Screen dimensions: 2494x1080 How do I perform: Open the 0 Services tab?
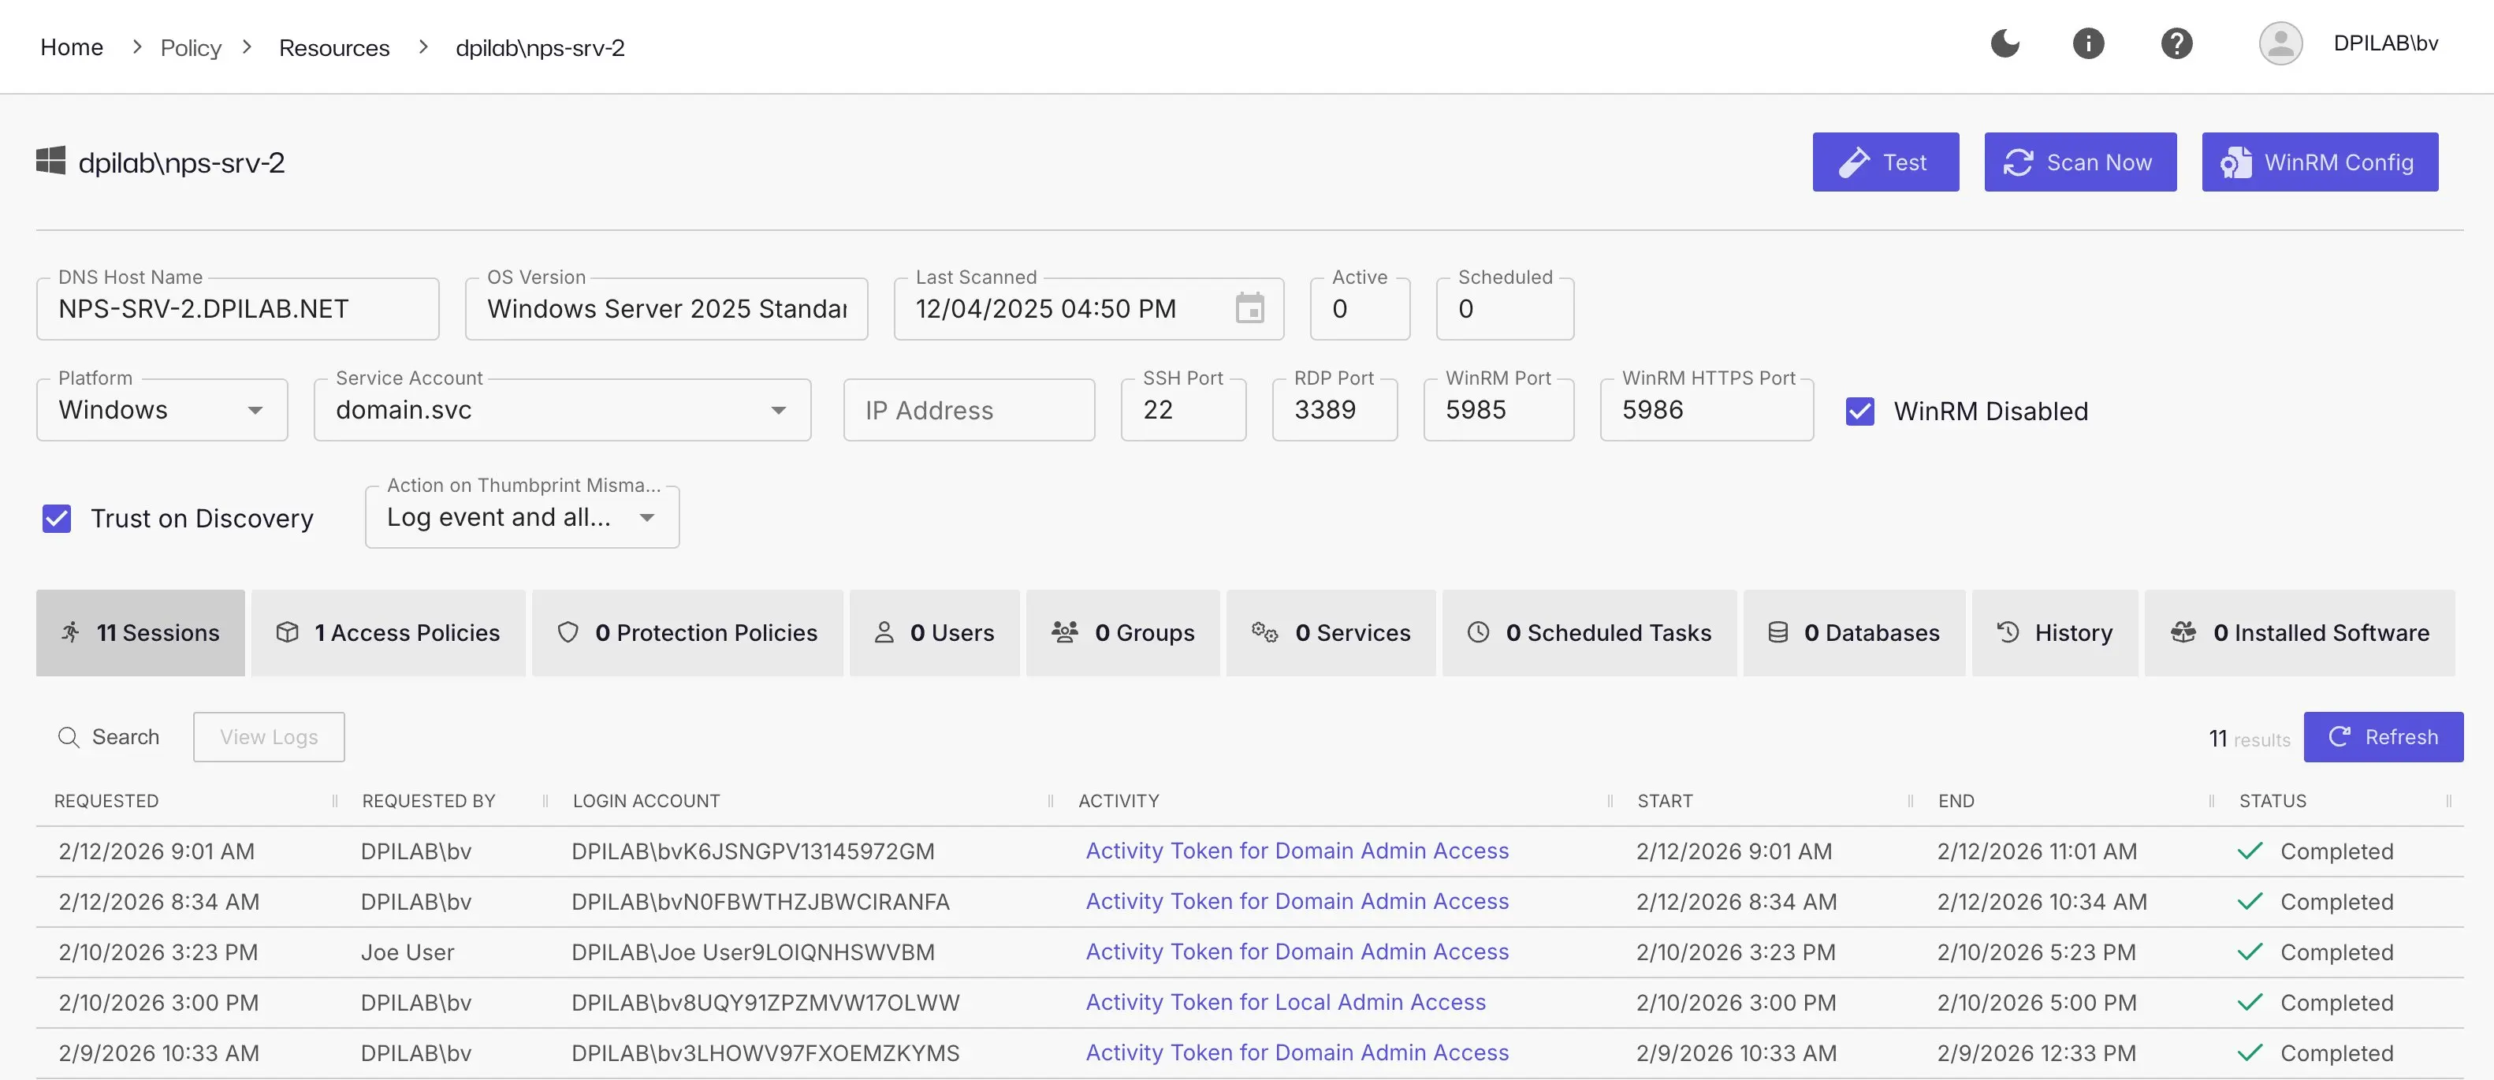click(x=1331, y=632)
